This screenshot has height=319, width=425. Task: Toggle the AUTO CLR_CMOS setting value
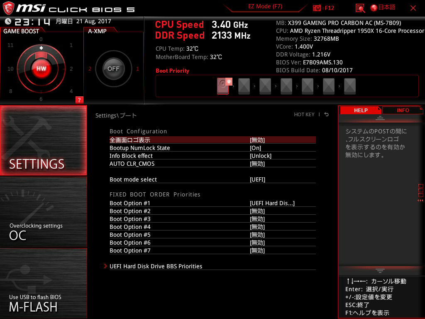(212, 164)
